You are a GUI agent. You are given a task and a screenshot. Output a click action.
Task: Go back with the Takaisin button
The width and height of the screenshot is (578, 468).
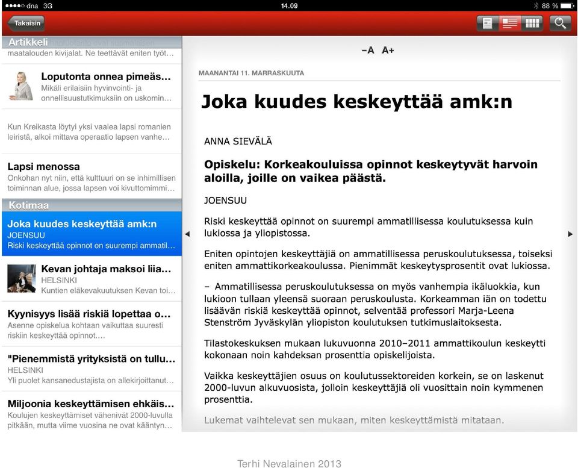pos(26,23)
